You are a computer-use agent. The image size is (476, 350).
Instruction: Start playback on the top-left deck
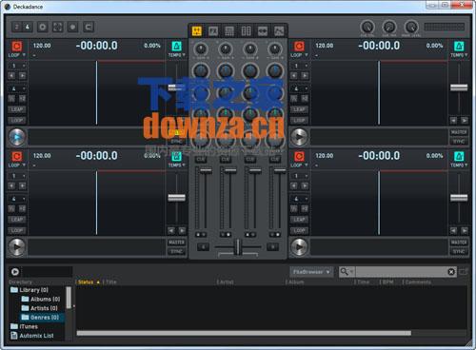[x=17, y=137]
